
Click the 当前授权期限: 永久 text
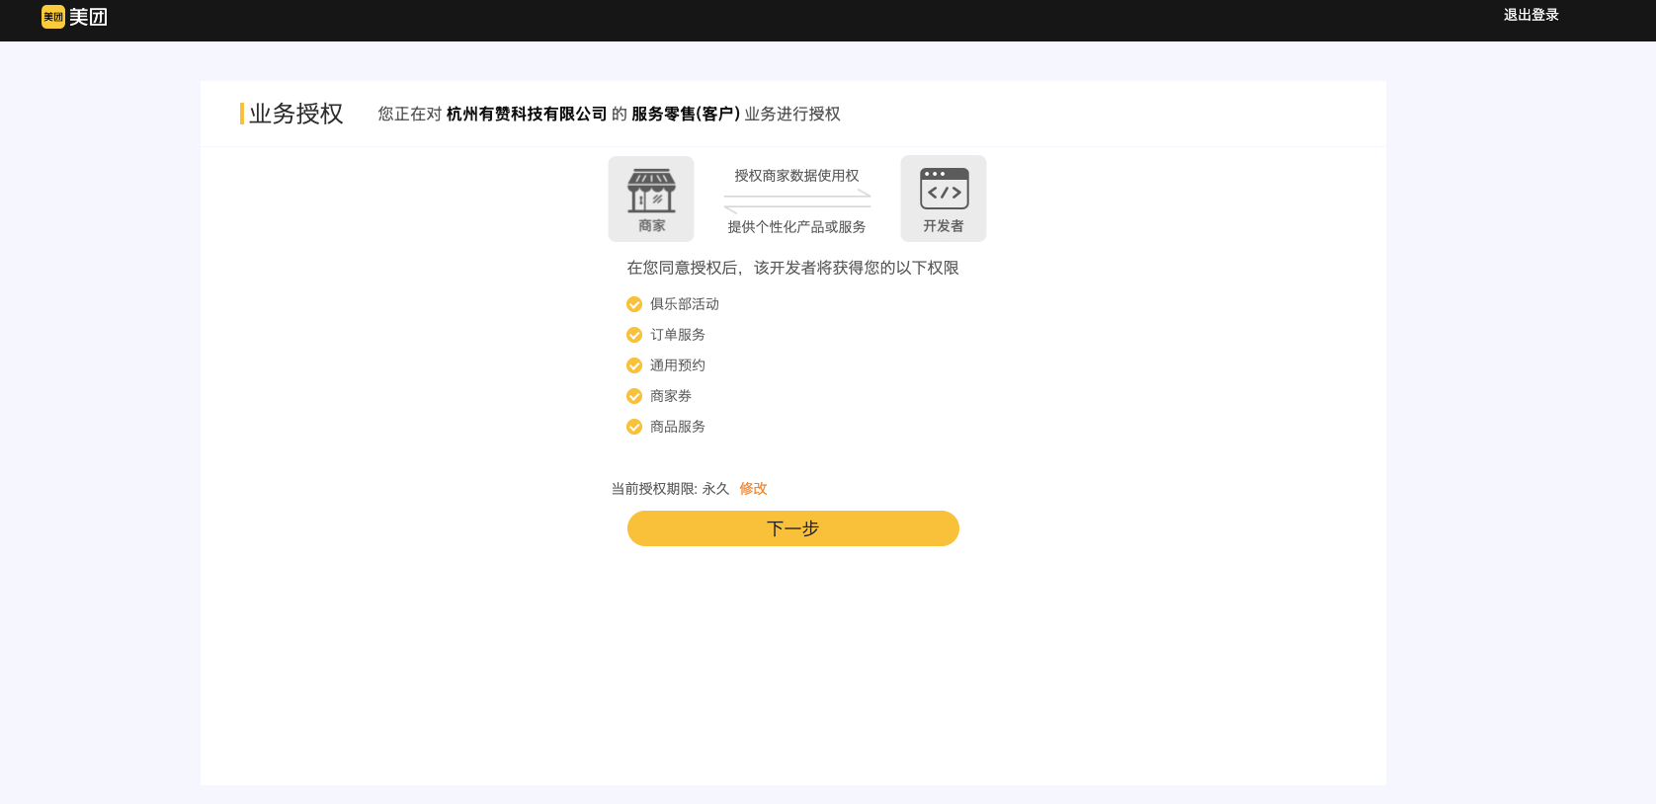click(670, 489)
